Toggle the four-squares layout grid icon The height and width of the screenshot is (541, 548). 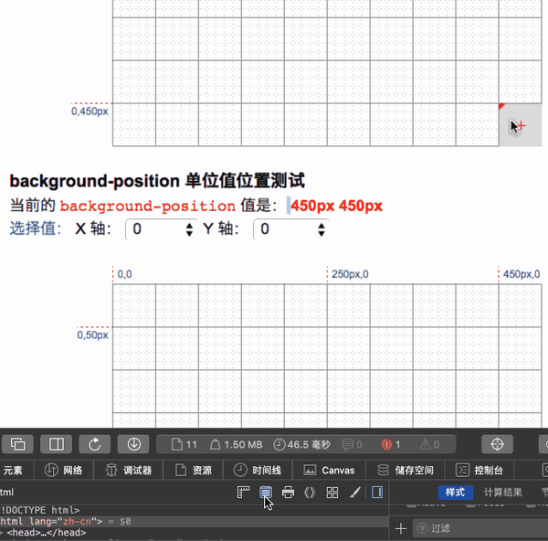pyautogui.click(x=332, y=493)
